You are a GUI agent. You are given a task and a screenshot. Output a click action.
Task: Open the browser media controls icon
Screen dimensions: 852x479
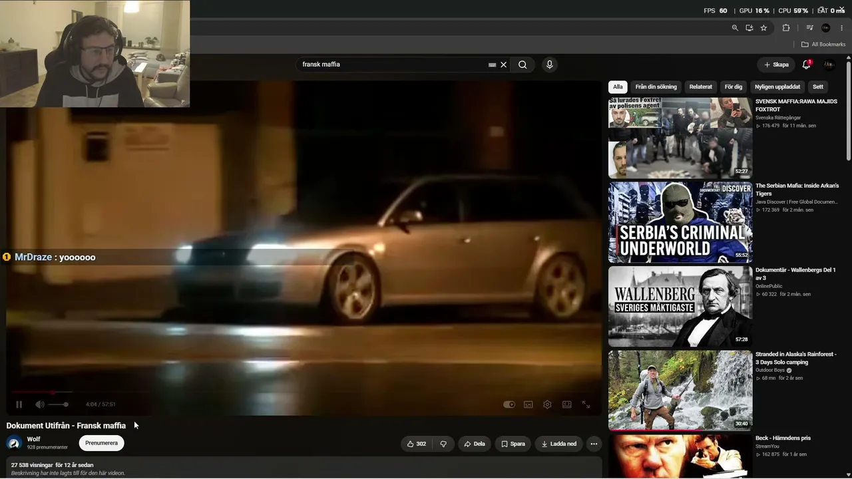pos(809,28)
